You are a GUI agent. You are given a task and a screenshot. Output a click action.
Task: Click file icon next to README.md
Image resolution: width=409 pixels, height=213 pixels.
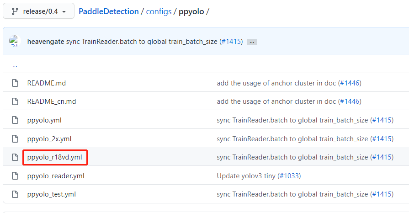(x=15, y=83)
